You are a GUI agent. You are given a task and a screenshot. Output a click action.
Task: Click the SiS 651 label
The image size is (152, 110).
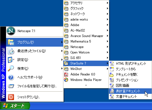point(75,58)
